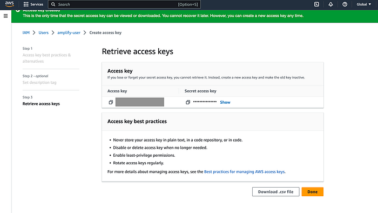Toggle the left hamburger navigation menu
378x213 pixels.
click(5, 16)
